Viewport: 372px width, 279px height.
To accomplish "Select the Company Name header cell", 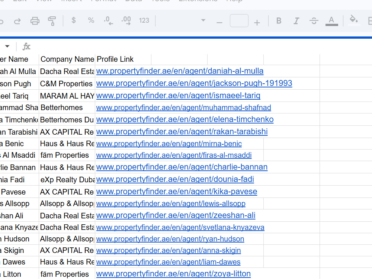I will (x=67, y=59).
